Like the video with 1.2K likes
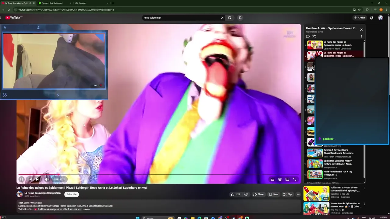This screenshot has height=219, width=390. (235, 194)
